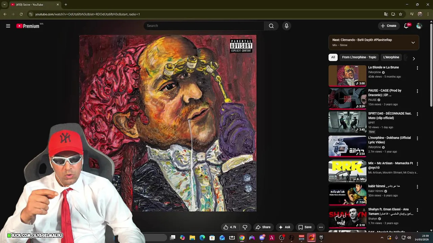Click the address bar URL

coord(87,14)
